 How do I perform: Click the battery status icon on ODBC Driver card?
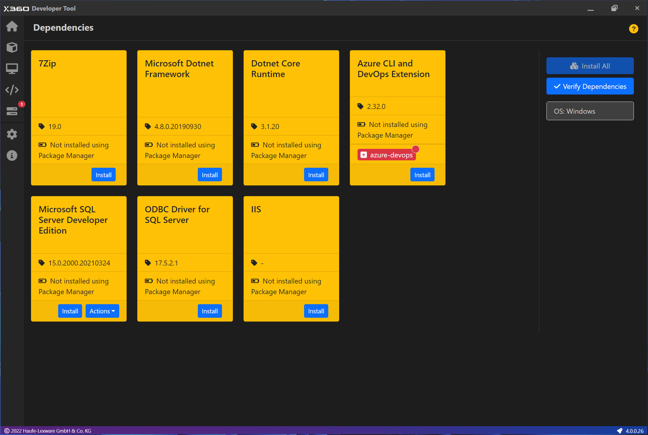(149, 281)
